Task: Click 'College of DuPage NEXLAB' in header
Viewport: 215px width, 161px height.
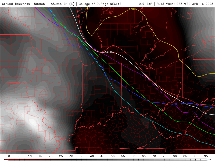Action: (100, 4)
